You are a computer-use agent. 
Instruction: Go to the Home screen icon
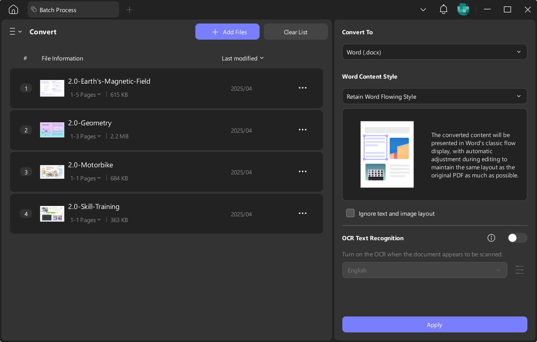[x=13, y=9]
